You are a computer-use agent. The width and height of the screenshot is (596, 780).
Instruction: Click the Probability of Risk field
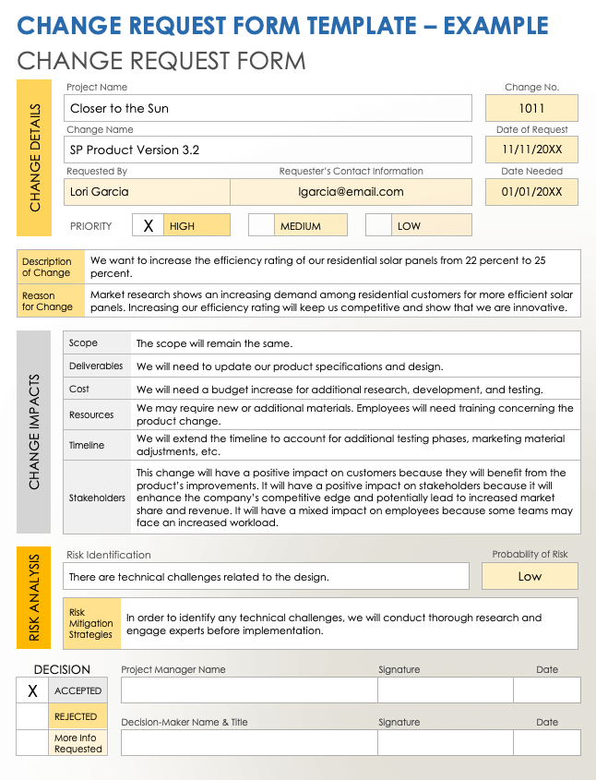click(530, 576)
